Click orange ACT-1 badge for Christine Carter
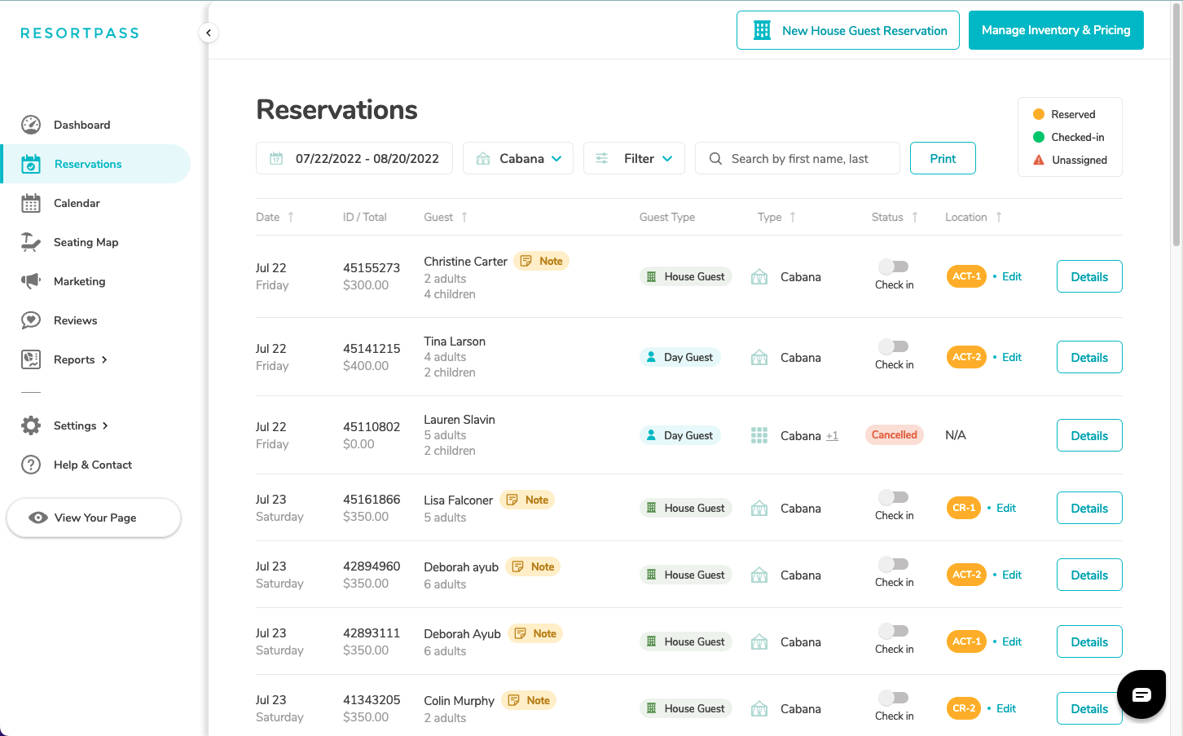Screen dimensions: 1183x736 [966, 276]
